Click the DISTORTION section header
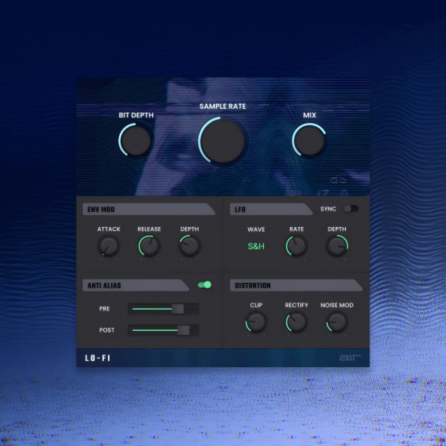The width and height of the screenshot is (446, 446). [296, 285]
